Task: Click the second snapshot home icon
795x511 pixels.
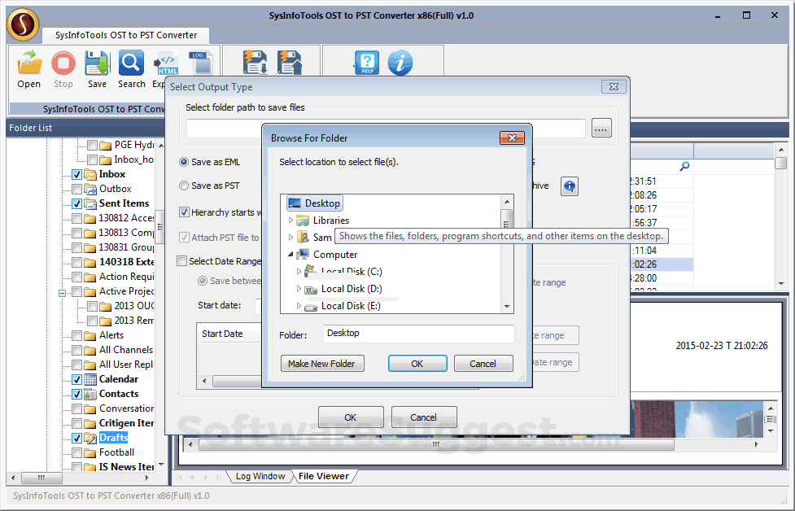Action: (289, 63)
